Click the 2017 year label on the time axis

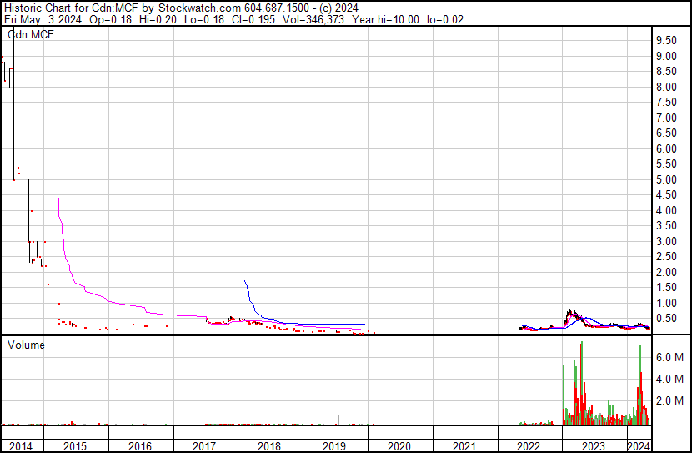pyautogui.click(x=204, y=446)
